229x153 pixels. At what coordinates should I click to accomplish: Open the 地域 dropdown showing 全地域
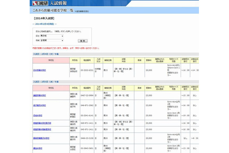pyautogui.click(x=52, y=41)
